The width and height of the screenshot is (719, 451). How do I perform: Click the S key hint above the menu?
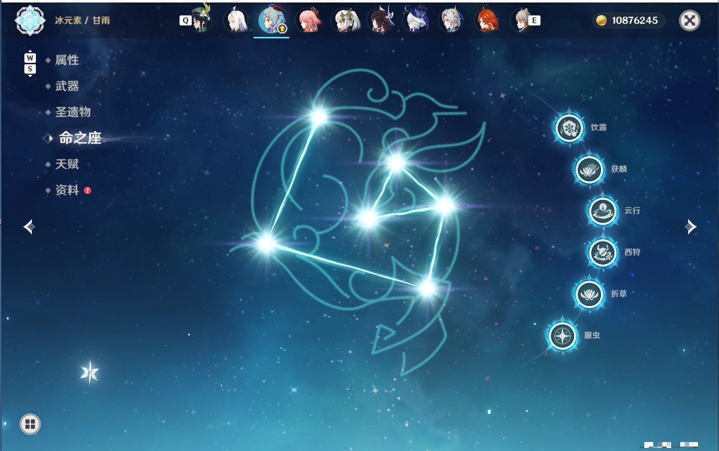(x=30, y=69)
